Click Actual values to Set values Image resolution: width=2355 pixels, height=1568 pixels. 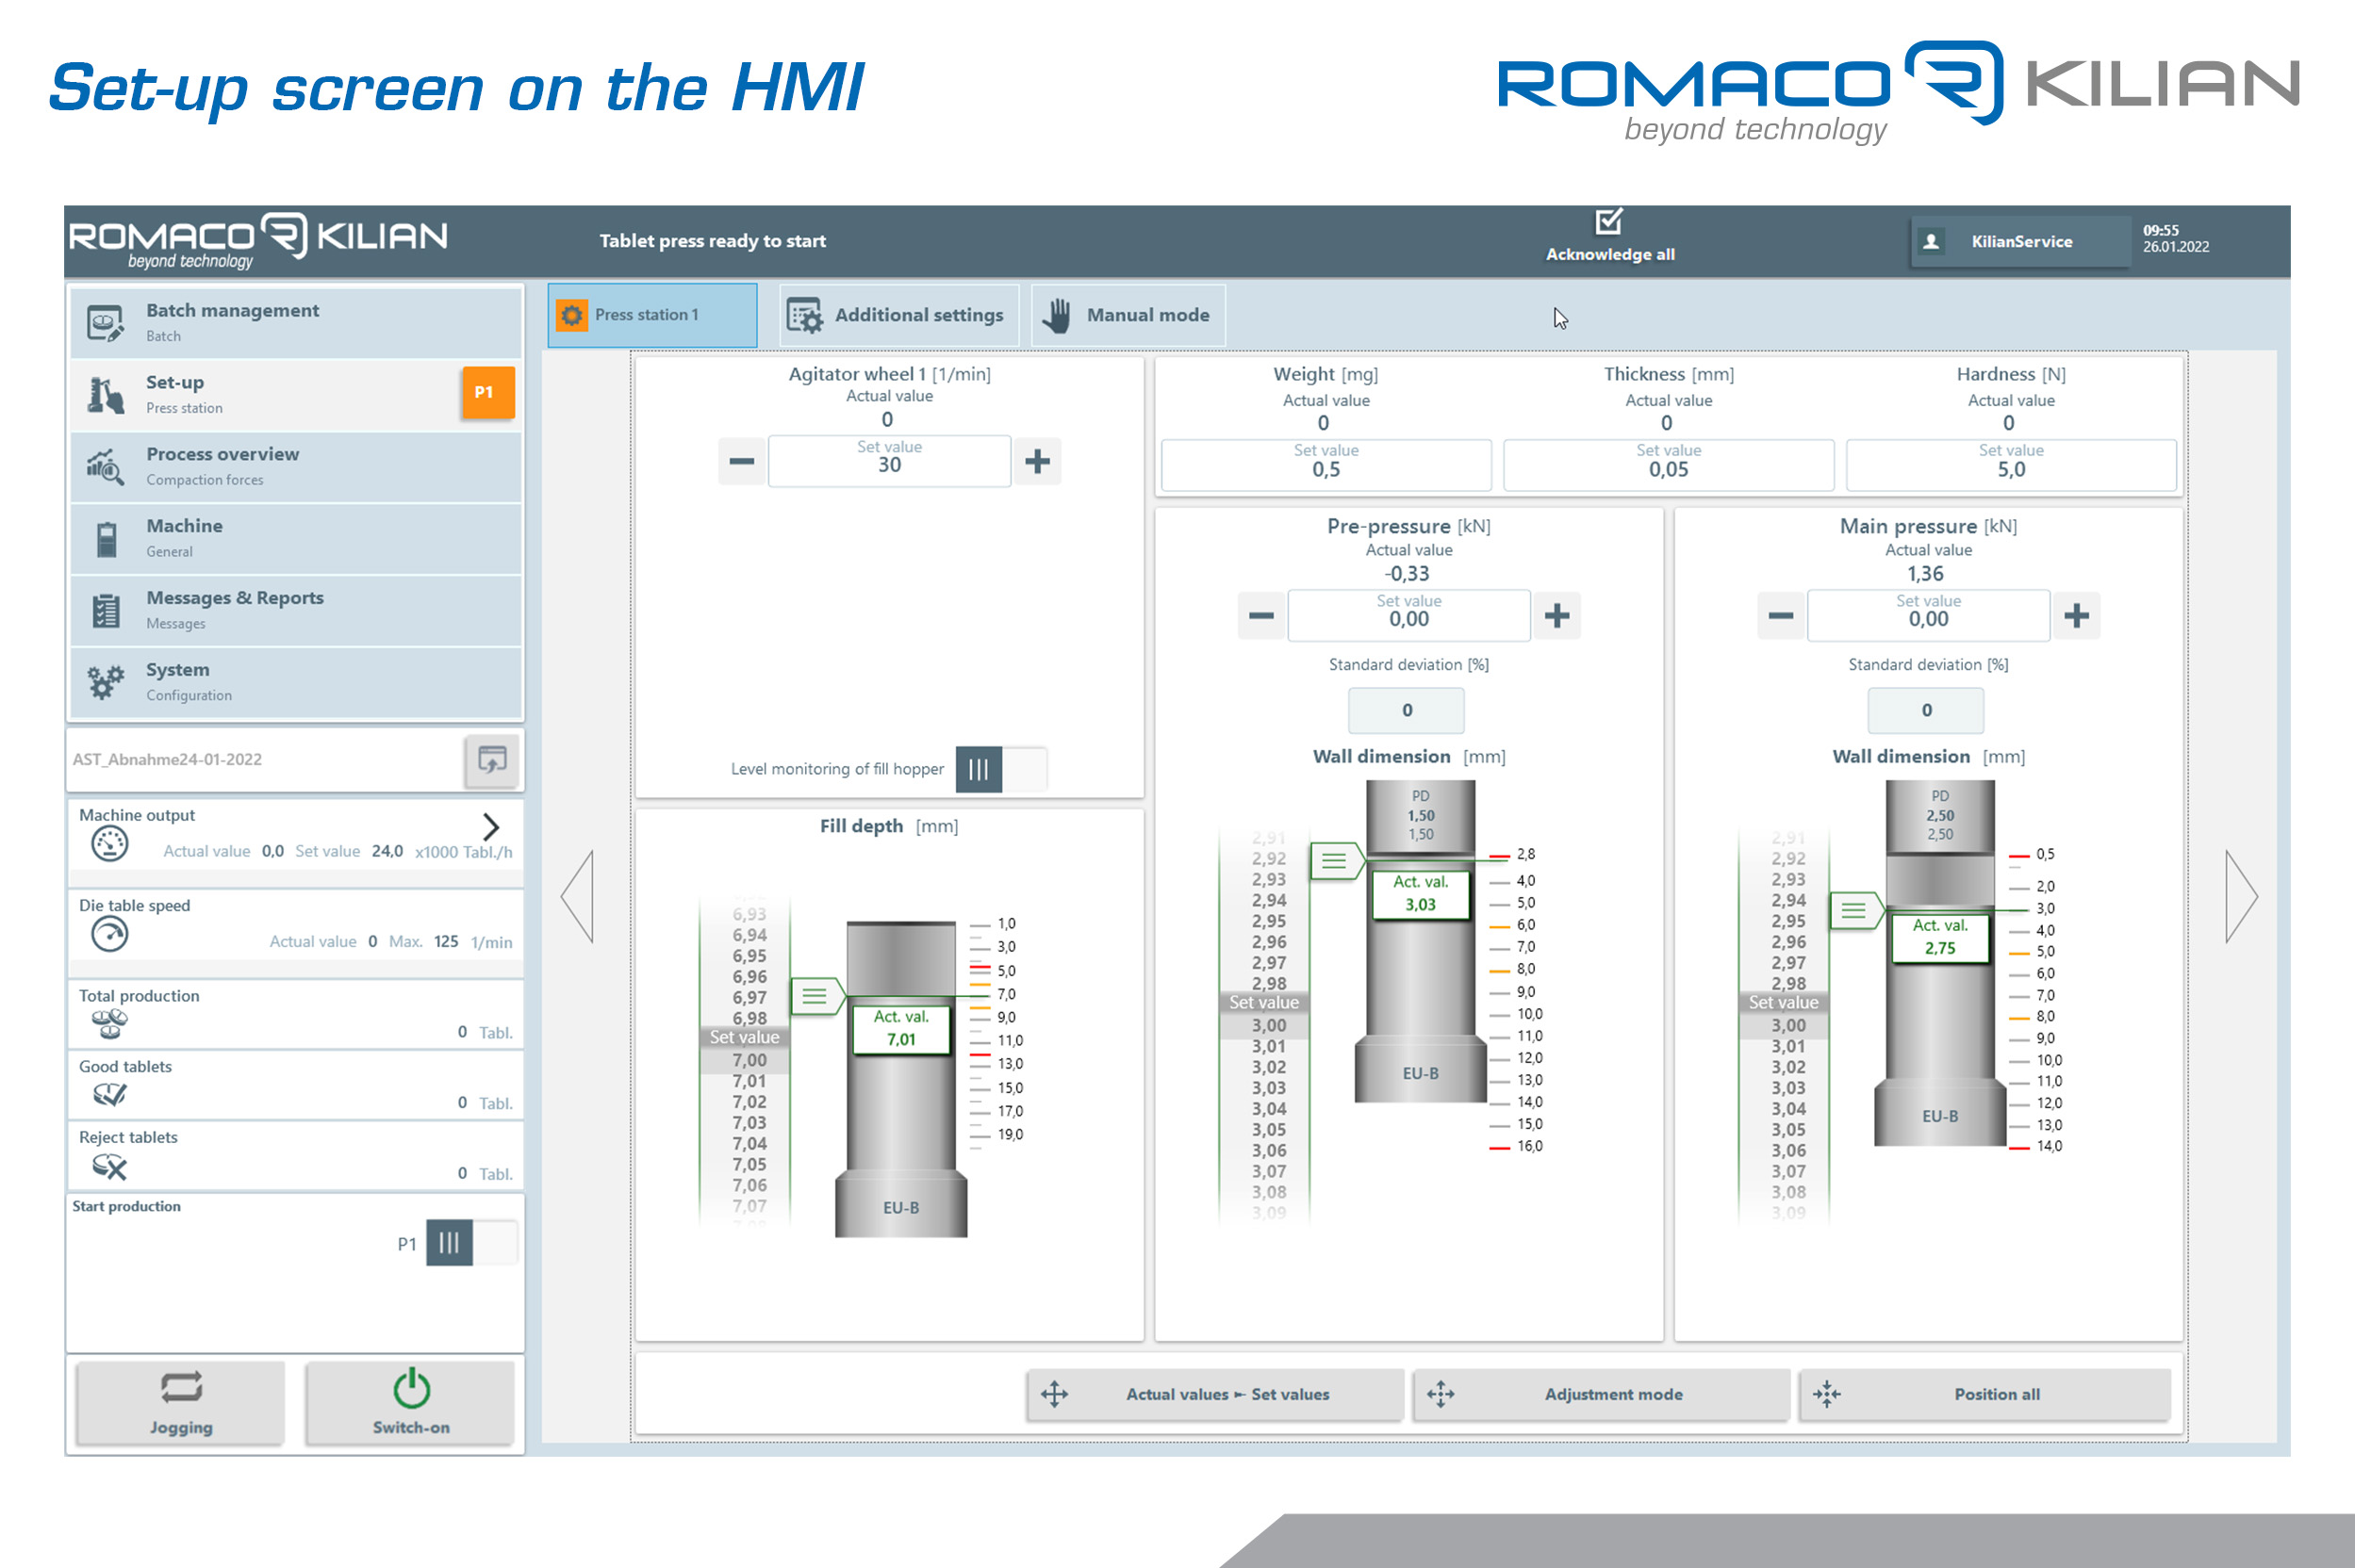click(x=1214, y=1394)
